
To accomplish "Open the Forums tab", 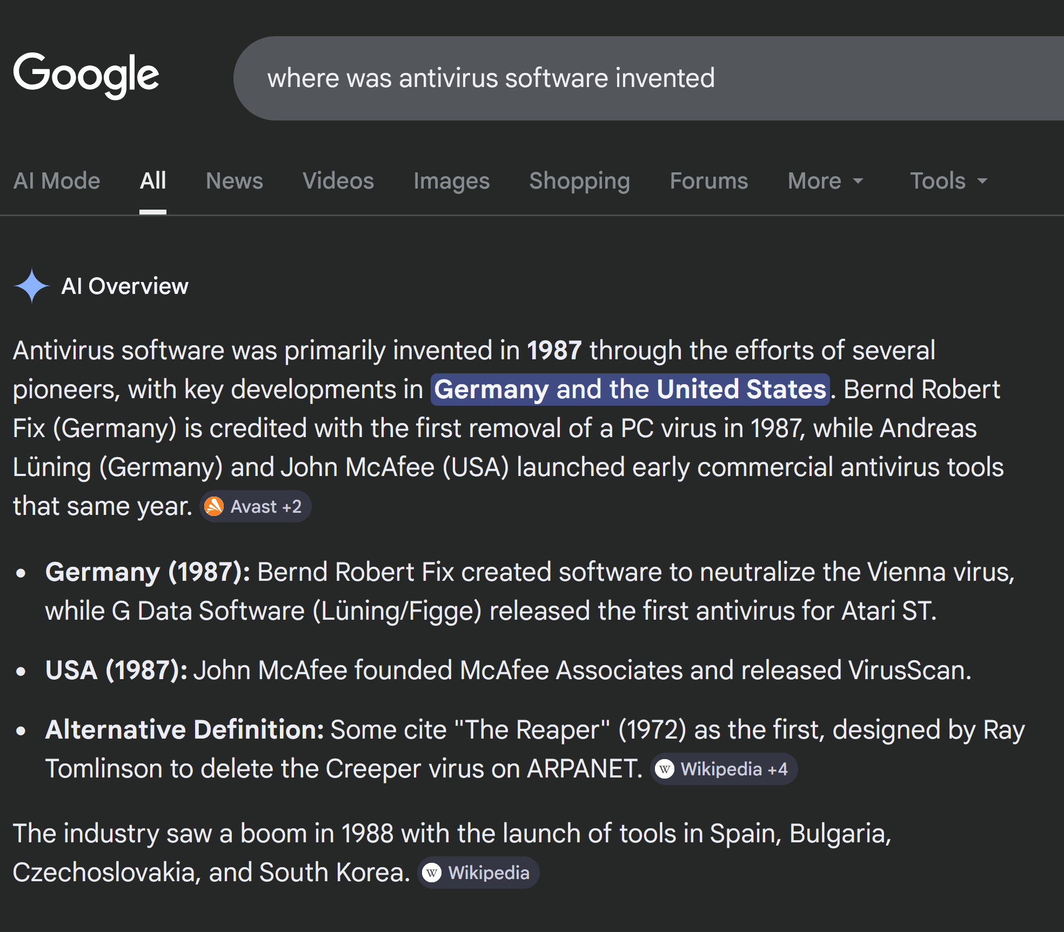I will 708,181.
